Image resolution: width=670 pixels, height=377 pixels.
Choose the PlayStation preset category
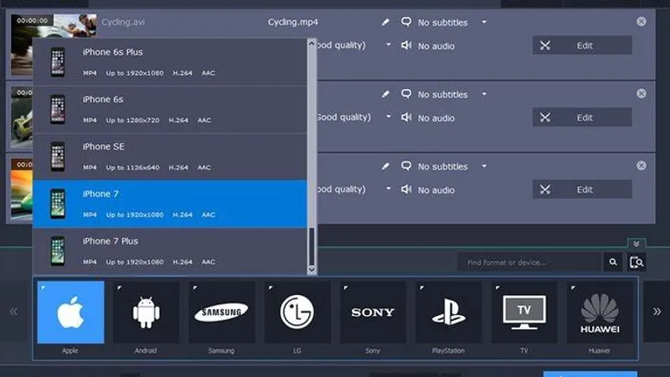[448, 312]
